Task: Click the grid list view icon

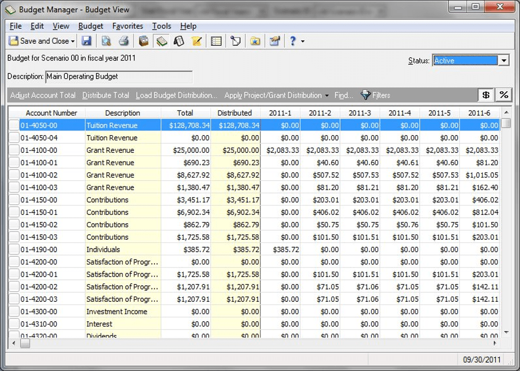Action: pyautogui.click(x=216, y=41)
